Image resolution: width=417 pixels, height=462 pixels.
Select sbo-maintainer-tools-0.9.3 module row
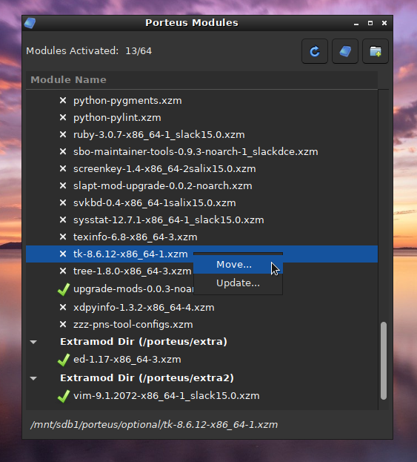tap(201, 152)
